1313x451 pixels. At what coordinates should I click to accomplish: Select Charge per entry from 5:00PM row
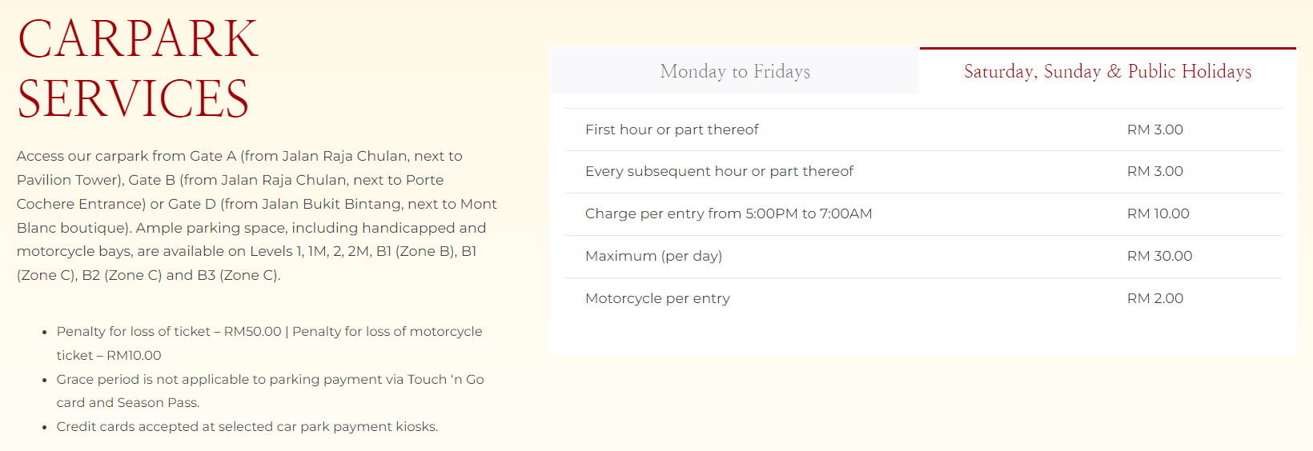(923, 214)
